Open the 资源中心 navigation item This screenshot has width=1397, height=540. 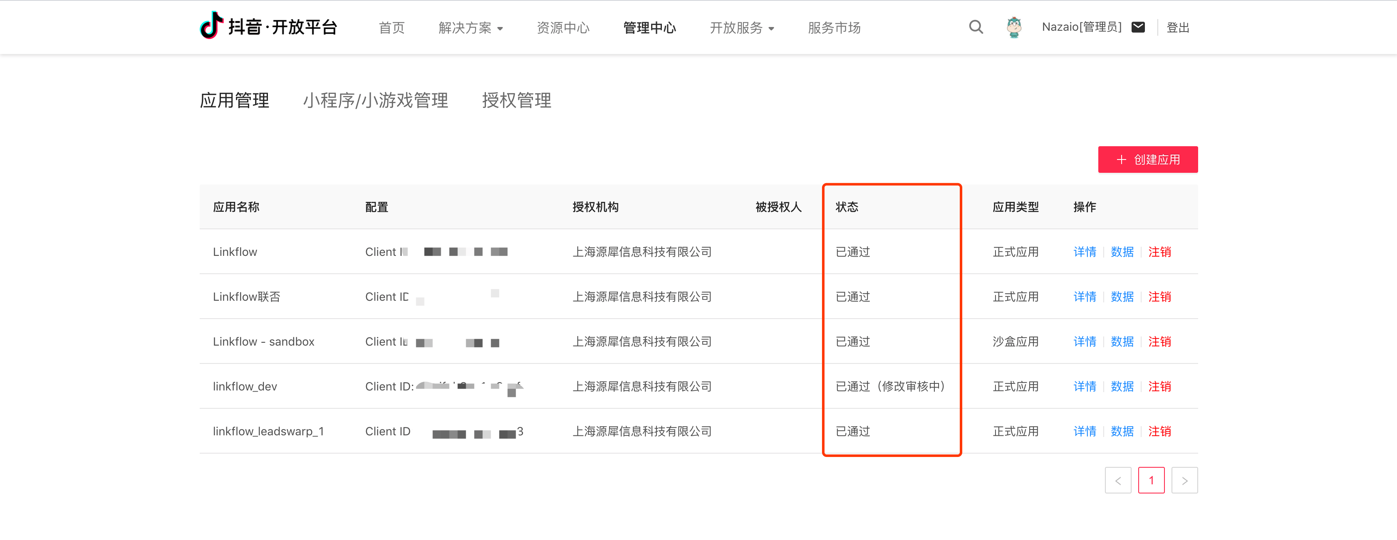[x=562, y=27]
